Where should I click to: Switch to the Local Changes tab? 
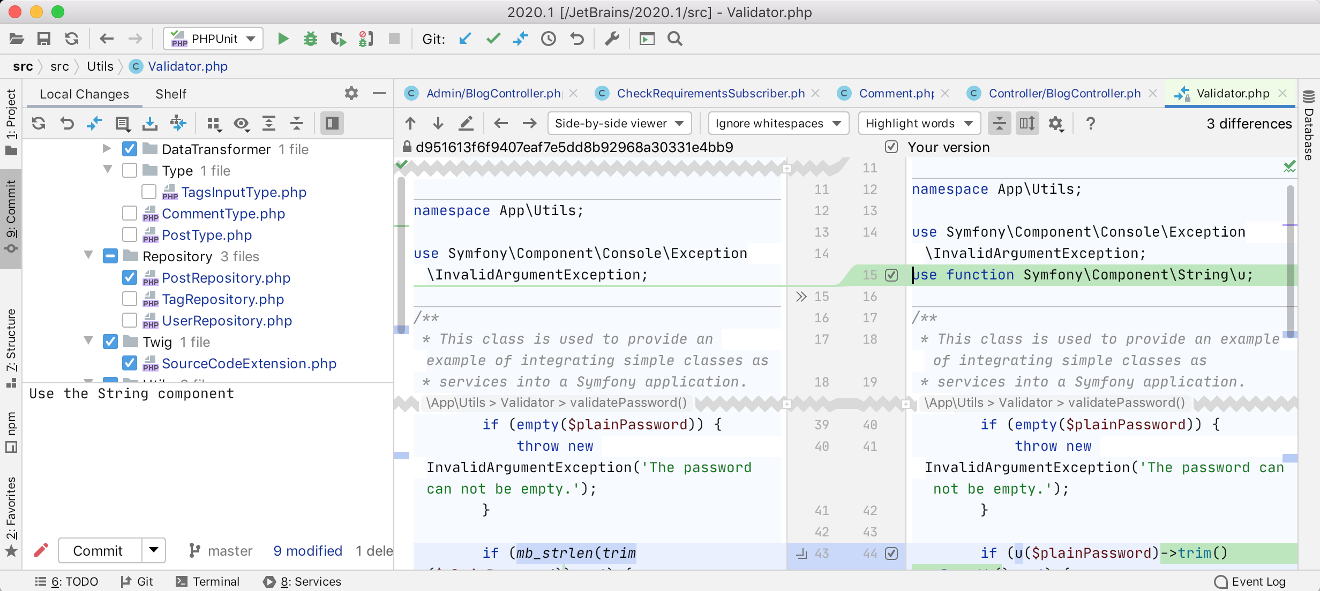click(84, 94)
